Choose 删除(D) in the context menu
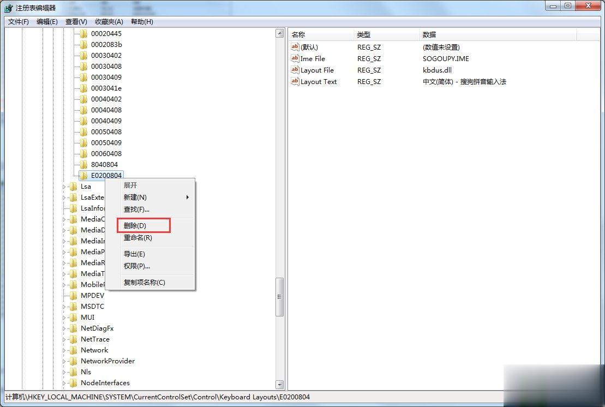The width and height of the screenshot is (605, 407). [150, 226]
